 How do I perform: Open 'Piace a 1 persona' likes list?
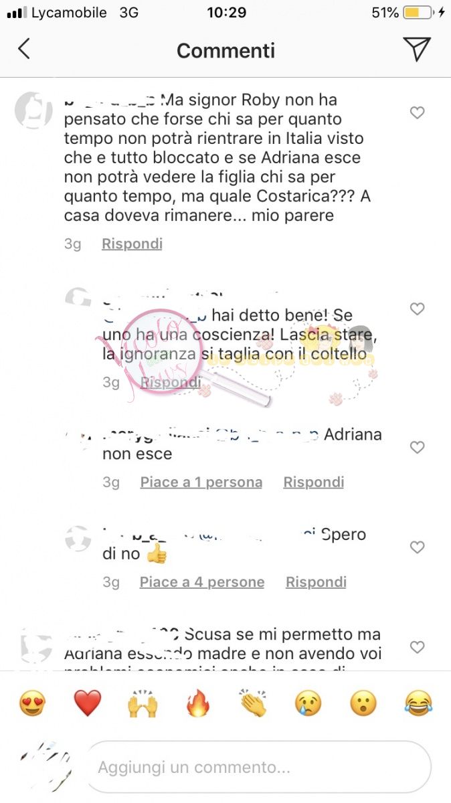coord(201,482)
